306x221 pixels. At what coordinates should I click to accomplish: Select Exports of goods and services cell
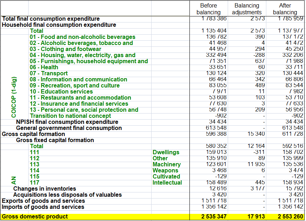(43, 201)
